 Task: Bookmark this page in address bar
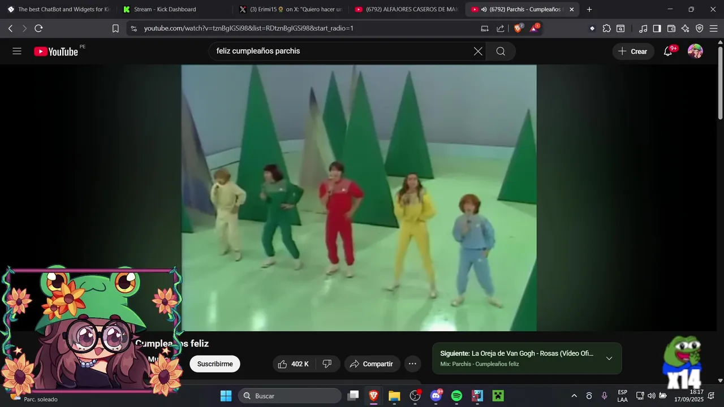[x=115, y=28]
